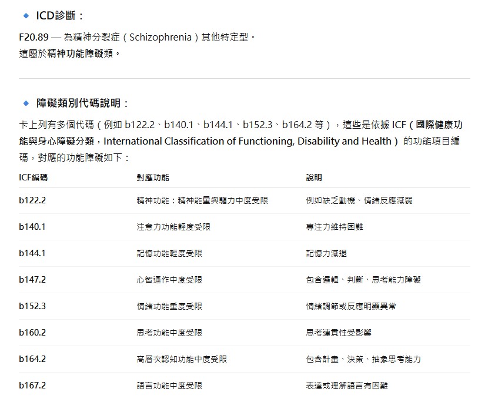The image size is (478, 419).
Task: Click the 障礙類別代碼說明 heading text
Action: pos(82,103)
